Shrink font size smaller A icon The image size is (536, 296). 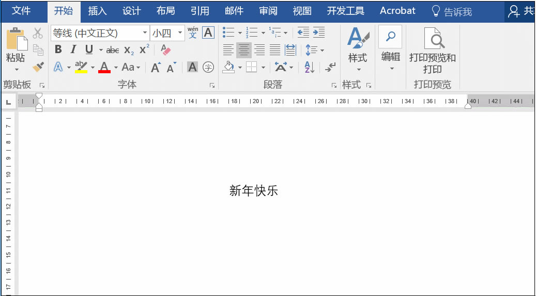point(172,67)
